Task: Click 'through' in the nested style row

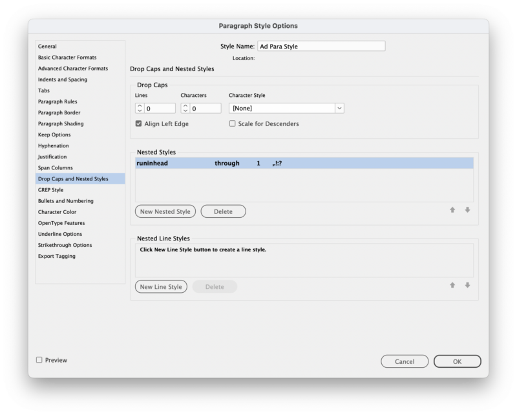Action: [x=227, y=164]
